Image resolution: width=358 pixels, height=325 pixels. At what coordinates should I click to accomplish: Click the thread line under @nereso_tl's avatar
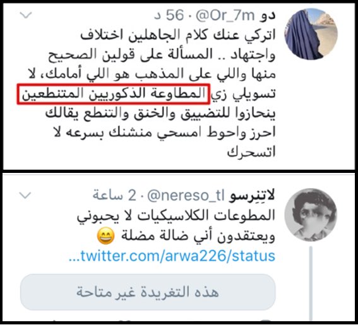(x=311, y=283)
